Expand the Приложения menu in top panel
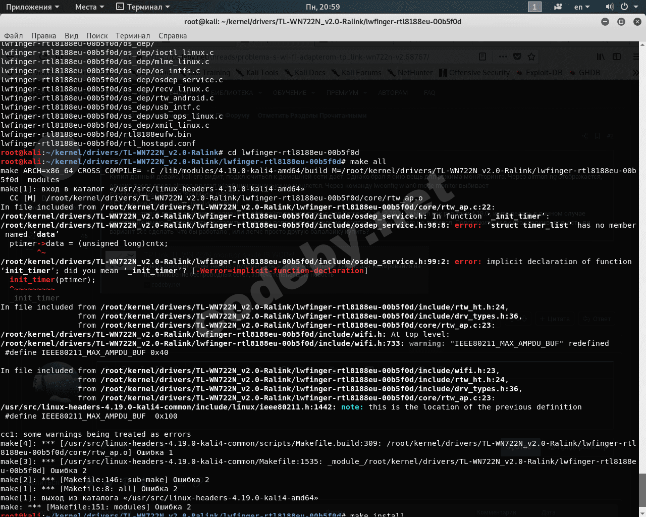 click(32, 7)
